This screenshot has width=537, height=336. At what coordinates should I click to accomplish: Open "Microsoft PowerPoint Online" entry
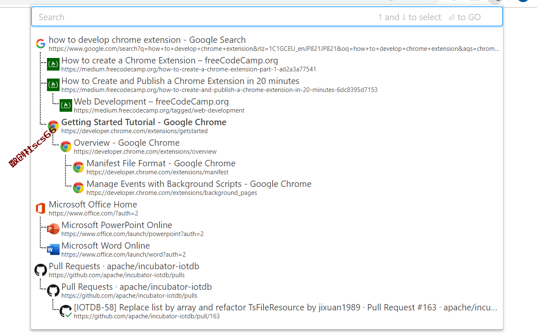point(117,225)
